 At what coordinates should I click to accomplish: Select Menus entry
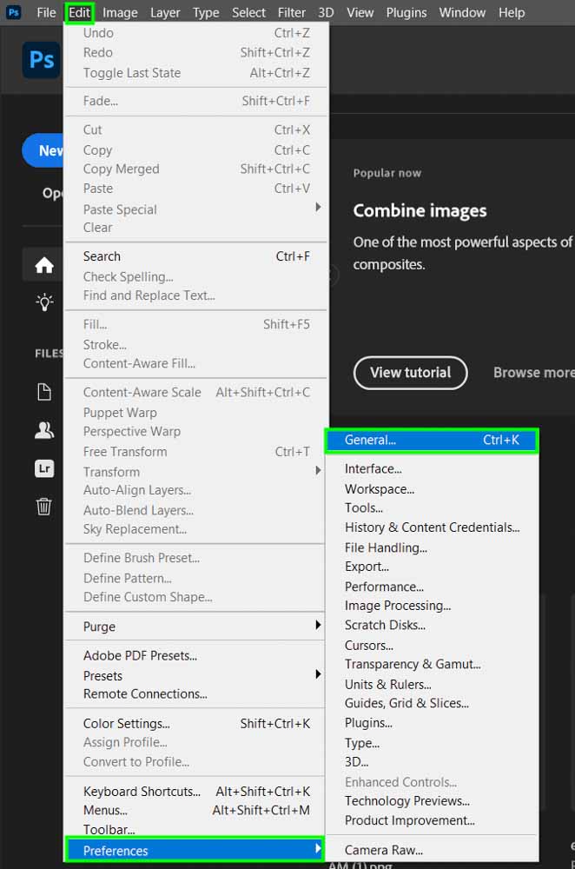(x=195, y=810)
